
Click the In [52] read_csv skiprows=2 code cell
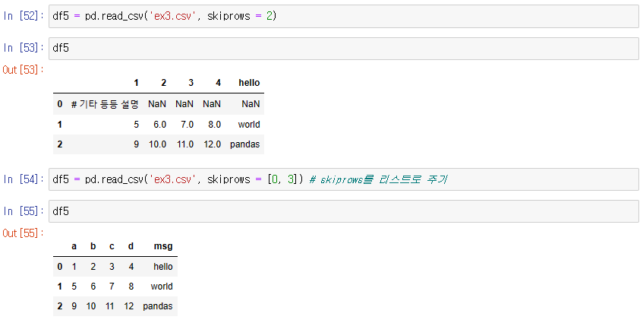click(344, 17)
